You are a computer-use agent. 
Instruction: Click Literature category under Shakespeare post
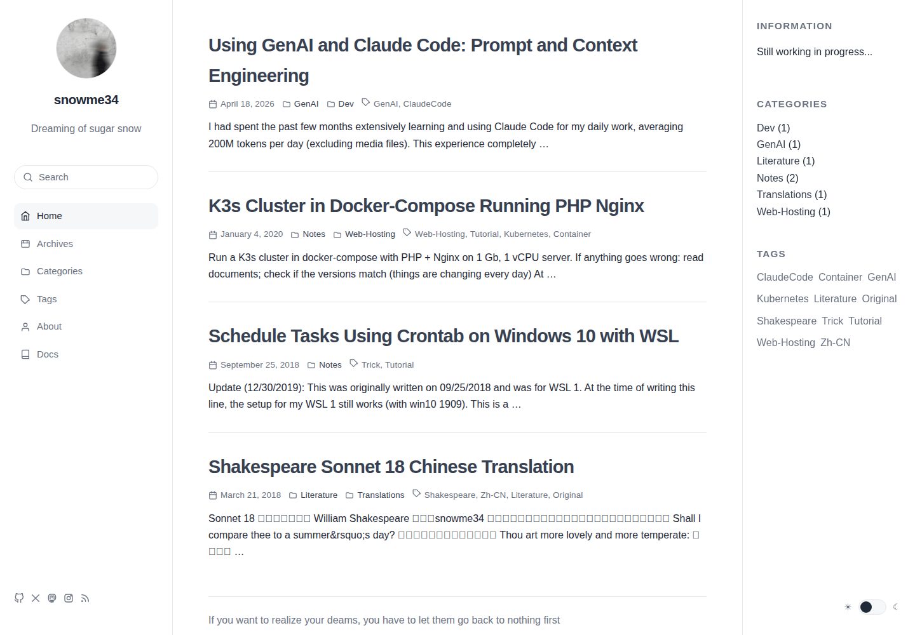pyautogui.click(x=319, y=495)
